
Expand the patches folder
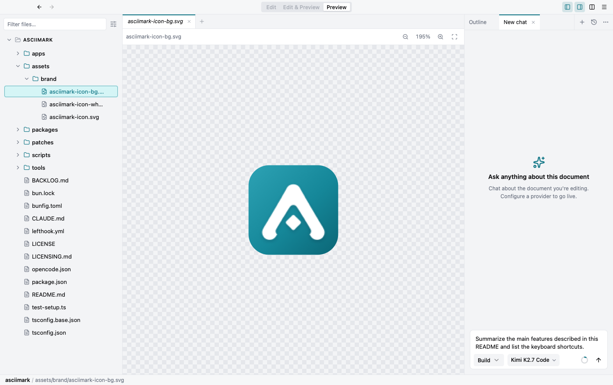coord(18,142)
